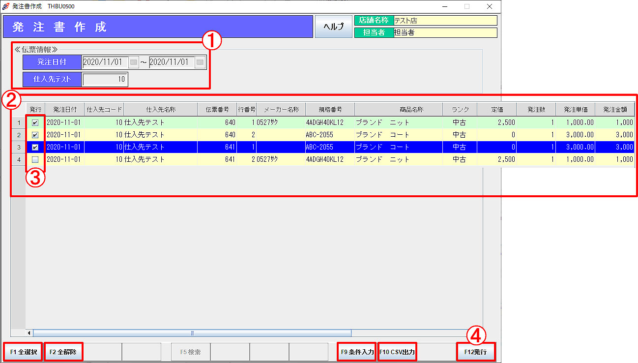This screenshot has height=363, width=638.
Task: Open the start date calendar picker
Action: [x=134, y=62]
